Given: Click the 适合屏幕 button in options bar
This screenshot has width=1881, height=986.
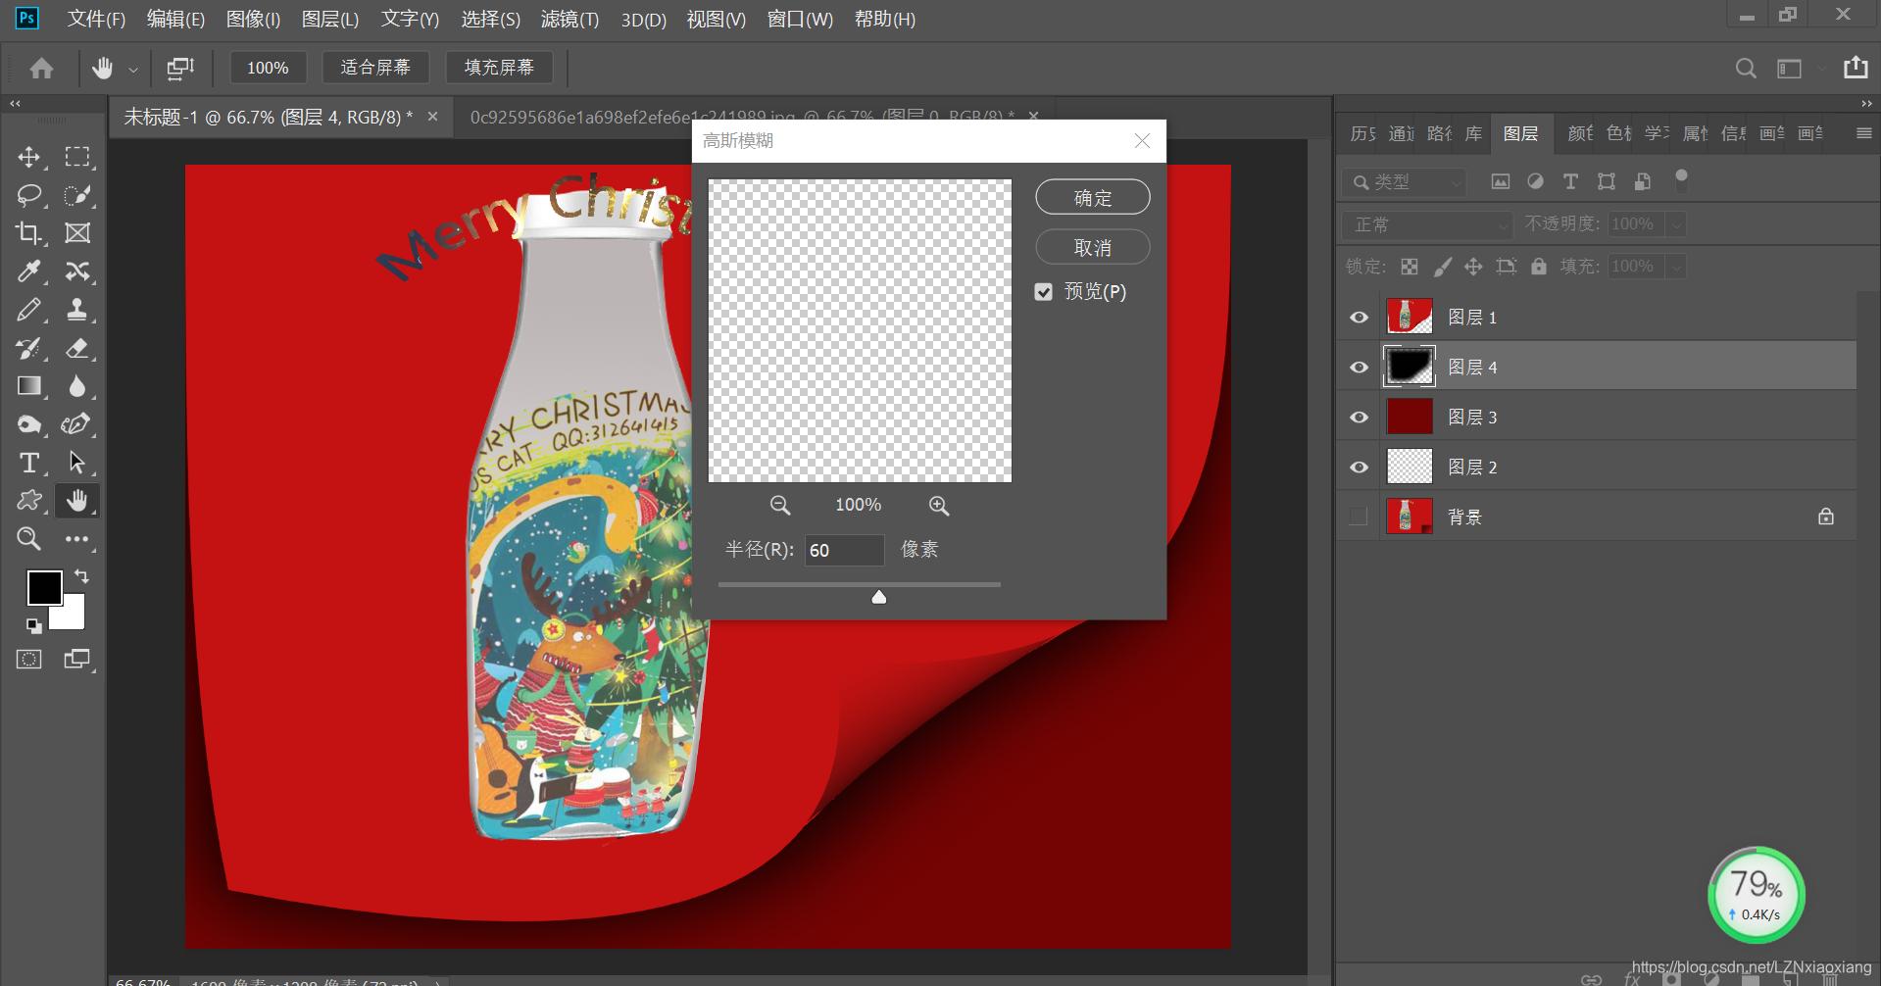Looking at the screenshot, I should coord(375,67).
